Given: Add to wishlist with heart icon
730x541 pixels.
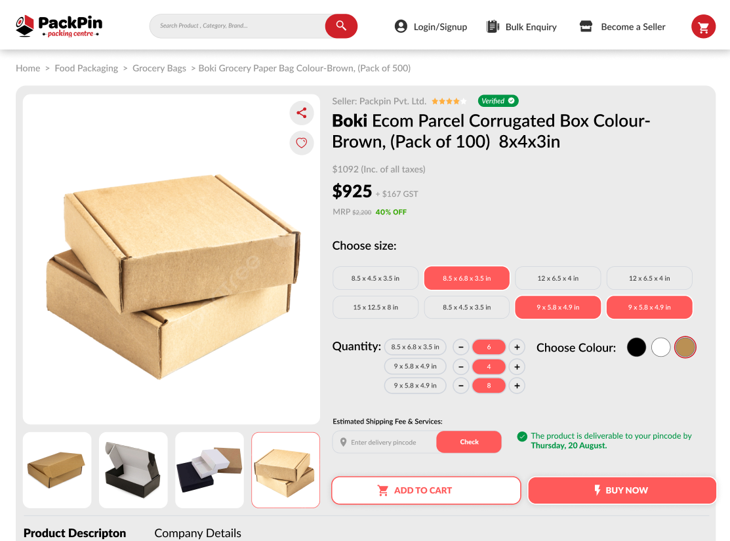Looking at the screenshot, I should point(302,143).
